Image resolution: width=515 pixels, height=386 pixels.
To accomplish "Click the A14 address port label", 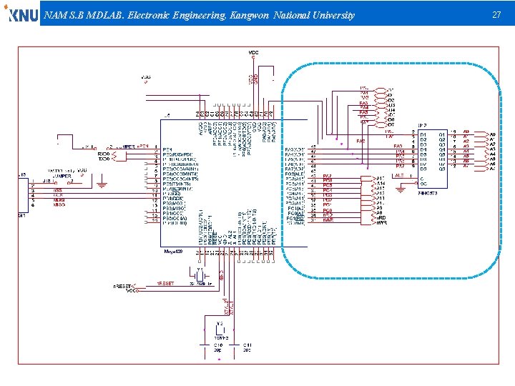I will click(x=381, y=183).
